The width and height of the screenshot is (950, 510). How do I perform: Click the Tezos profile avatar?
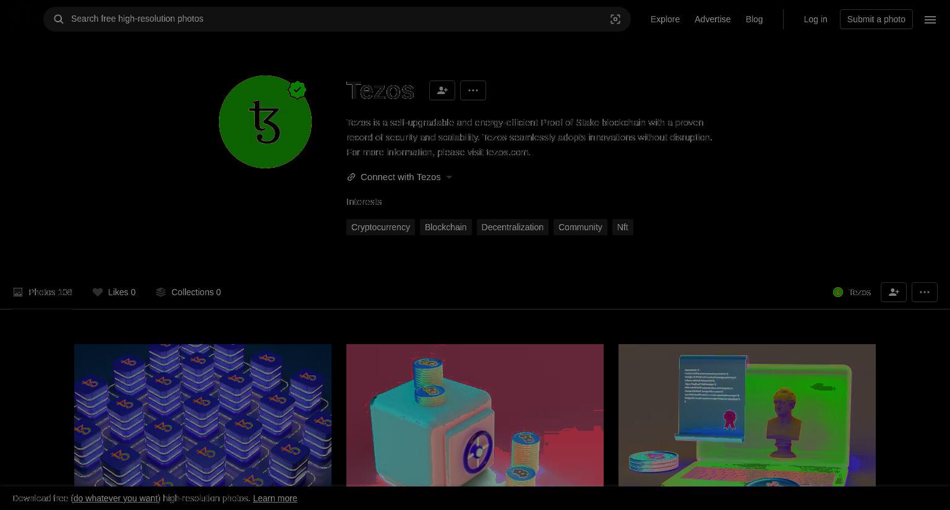pos(265,122)
